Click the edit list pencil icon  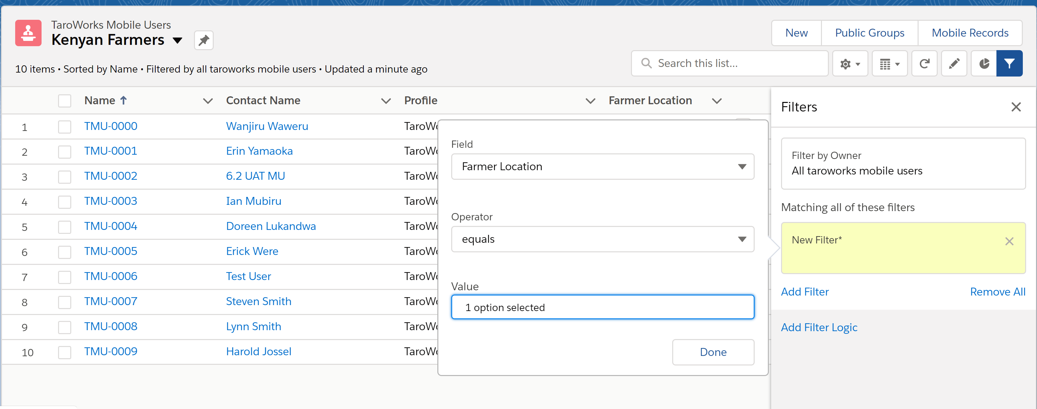point(954,64)
